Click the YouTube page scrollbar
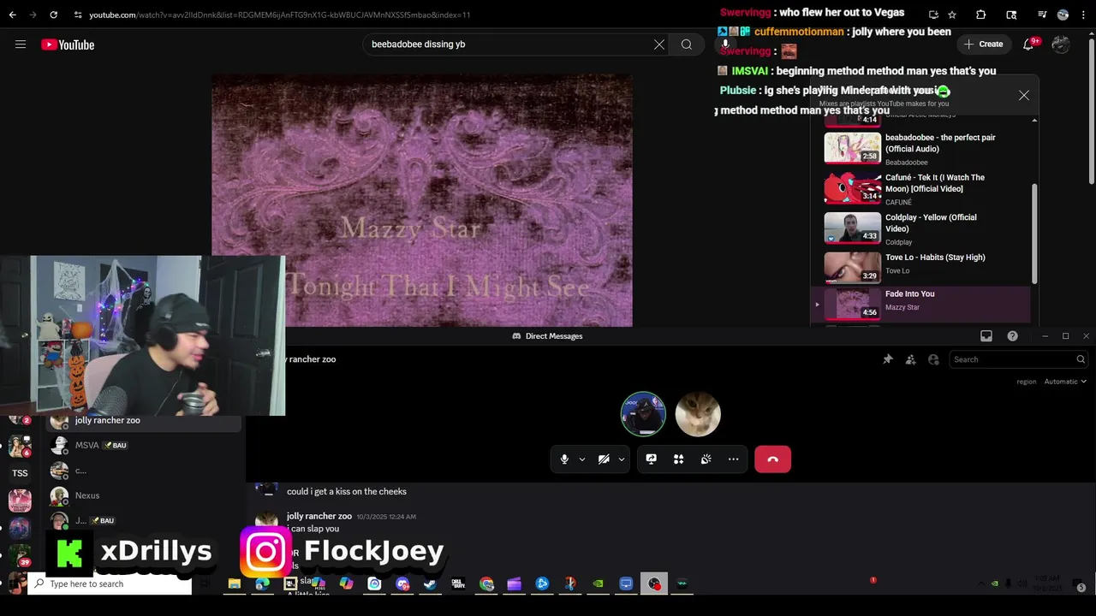The height and width of the screenshot is (616, 1096). (1092, 111)
